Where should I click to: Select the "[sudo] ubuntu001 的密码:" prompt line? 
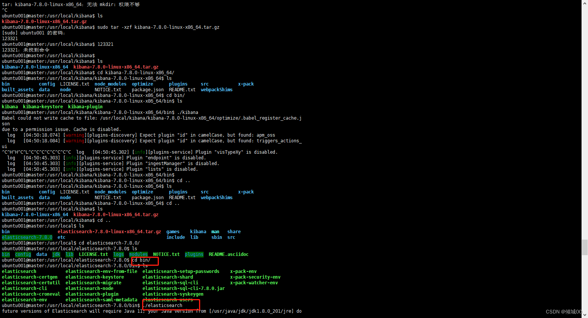(x=34, y=33)
